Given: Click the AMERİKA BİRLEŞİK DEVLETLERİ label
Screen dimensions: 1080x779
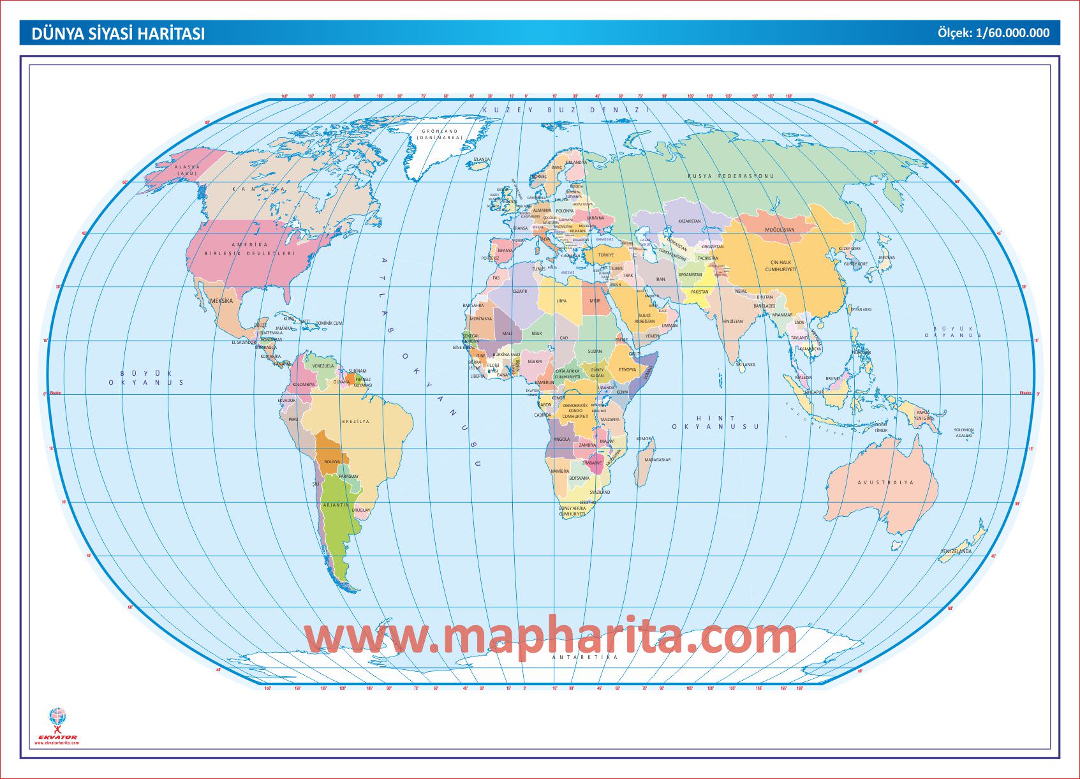Looking at the screenshot, I should [250, 249].
